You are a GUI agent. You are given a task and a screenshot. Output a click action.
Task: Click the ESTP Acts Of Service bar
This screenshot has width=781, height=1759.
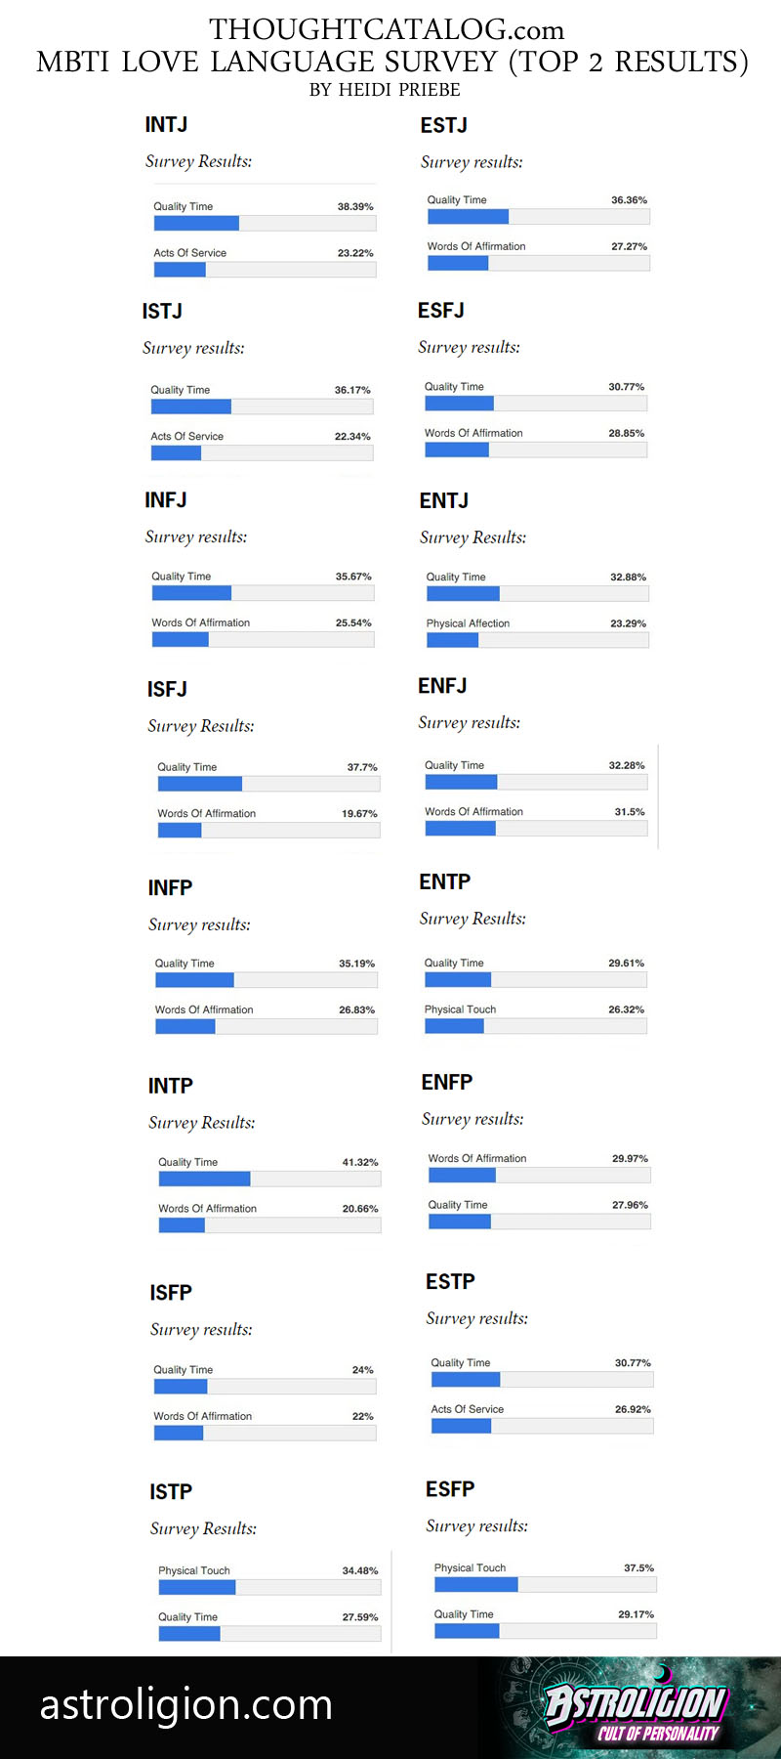[x=542, y=1426]
